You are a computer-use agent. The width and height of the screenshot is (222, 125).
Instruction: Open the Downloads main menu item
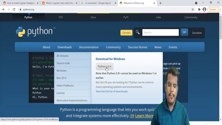[65, 47]
